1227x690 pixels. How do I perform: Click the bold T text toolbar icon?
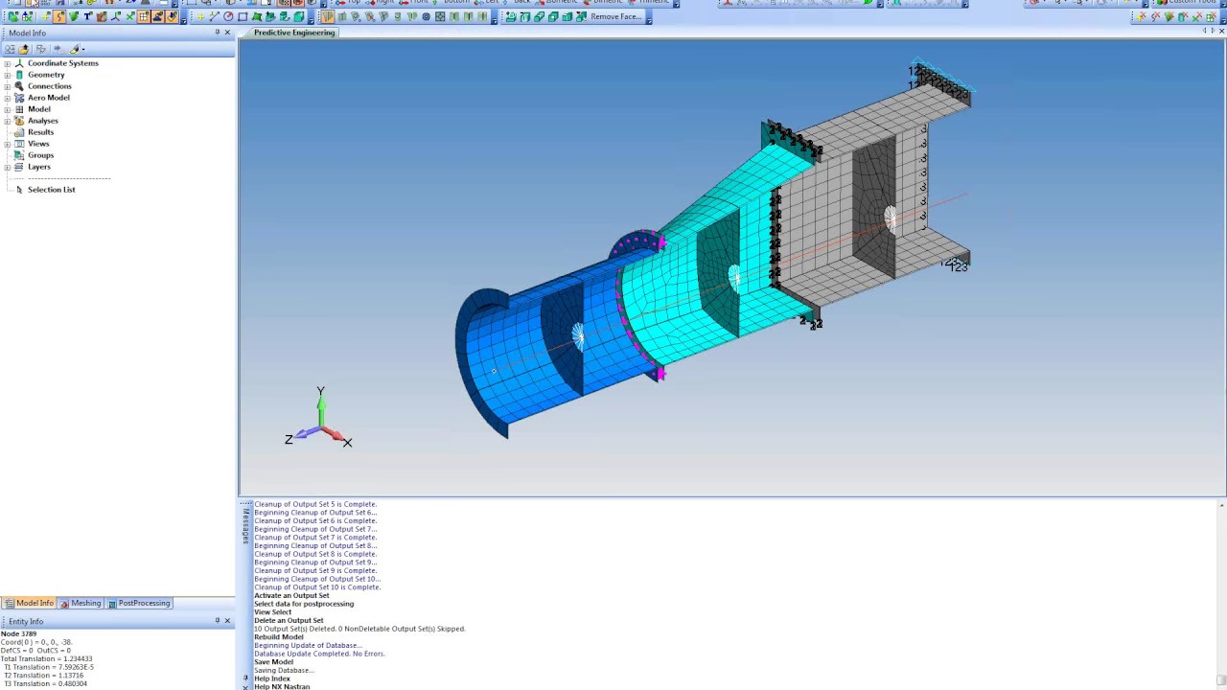87,16
